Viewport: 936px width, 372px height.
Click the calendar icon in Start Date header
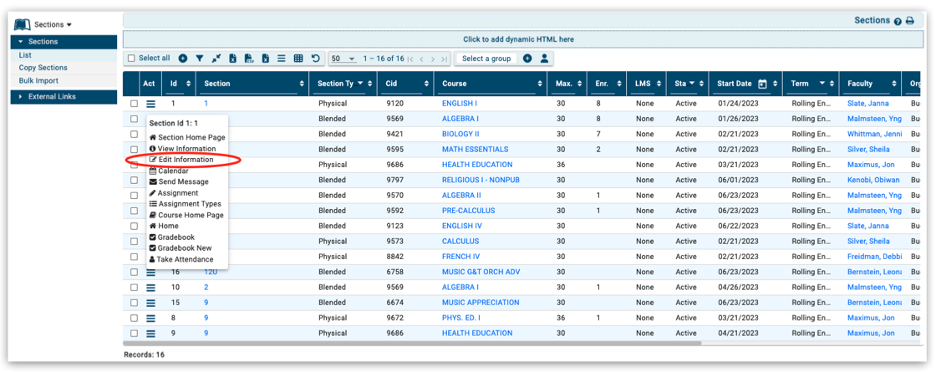tap(762, 84)
